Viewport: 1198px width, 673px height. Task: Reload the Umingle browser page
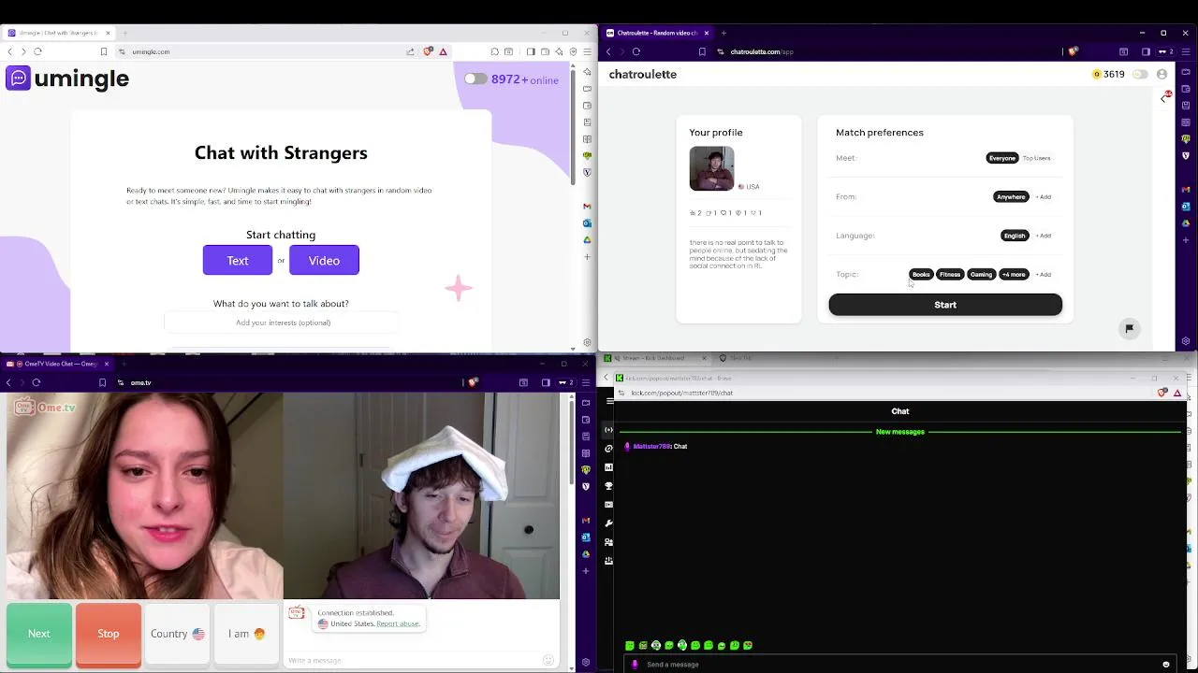click(37, 51)
